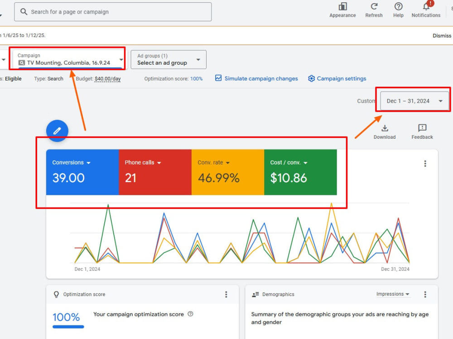Image resolution: width=453 pixels, height=339 pixels.
Task: Dismiss the notice banner
Action: point(442,35)
